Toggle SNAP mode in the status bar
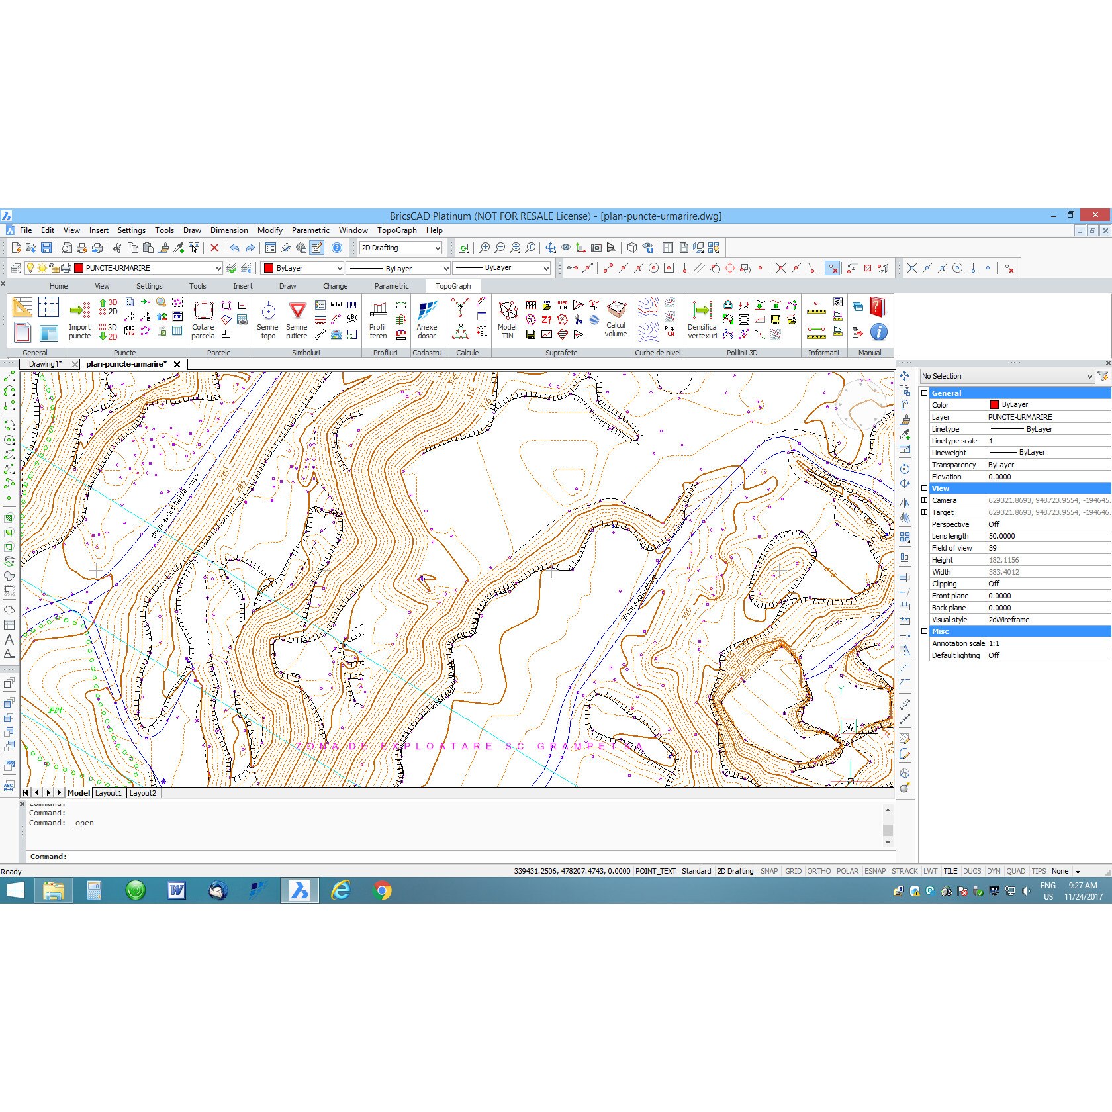Viewport: 1112px width, 1112px height. (x=769, y=871)
